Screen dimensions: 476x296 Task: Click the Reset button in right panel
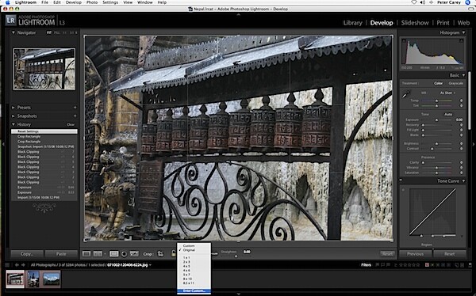coord(450,254)
